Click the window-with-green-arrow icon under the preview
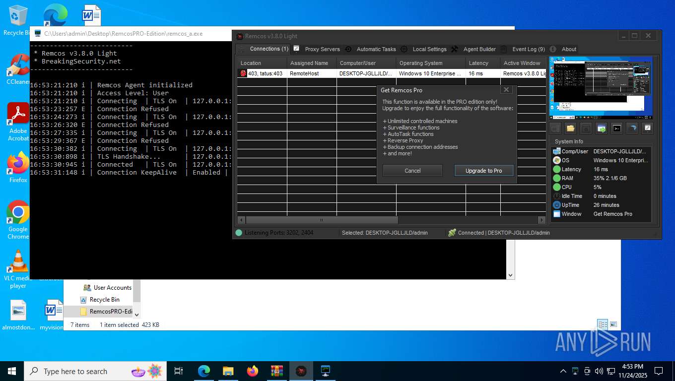 coord(601,128)
